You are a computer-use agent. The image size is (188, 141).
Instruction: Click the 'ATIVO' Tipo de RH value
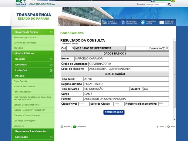point(88,79)
